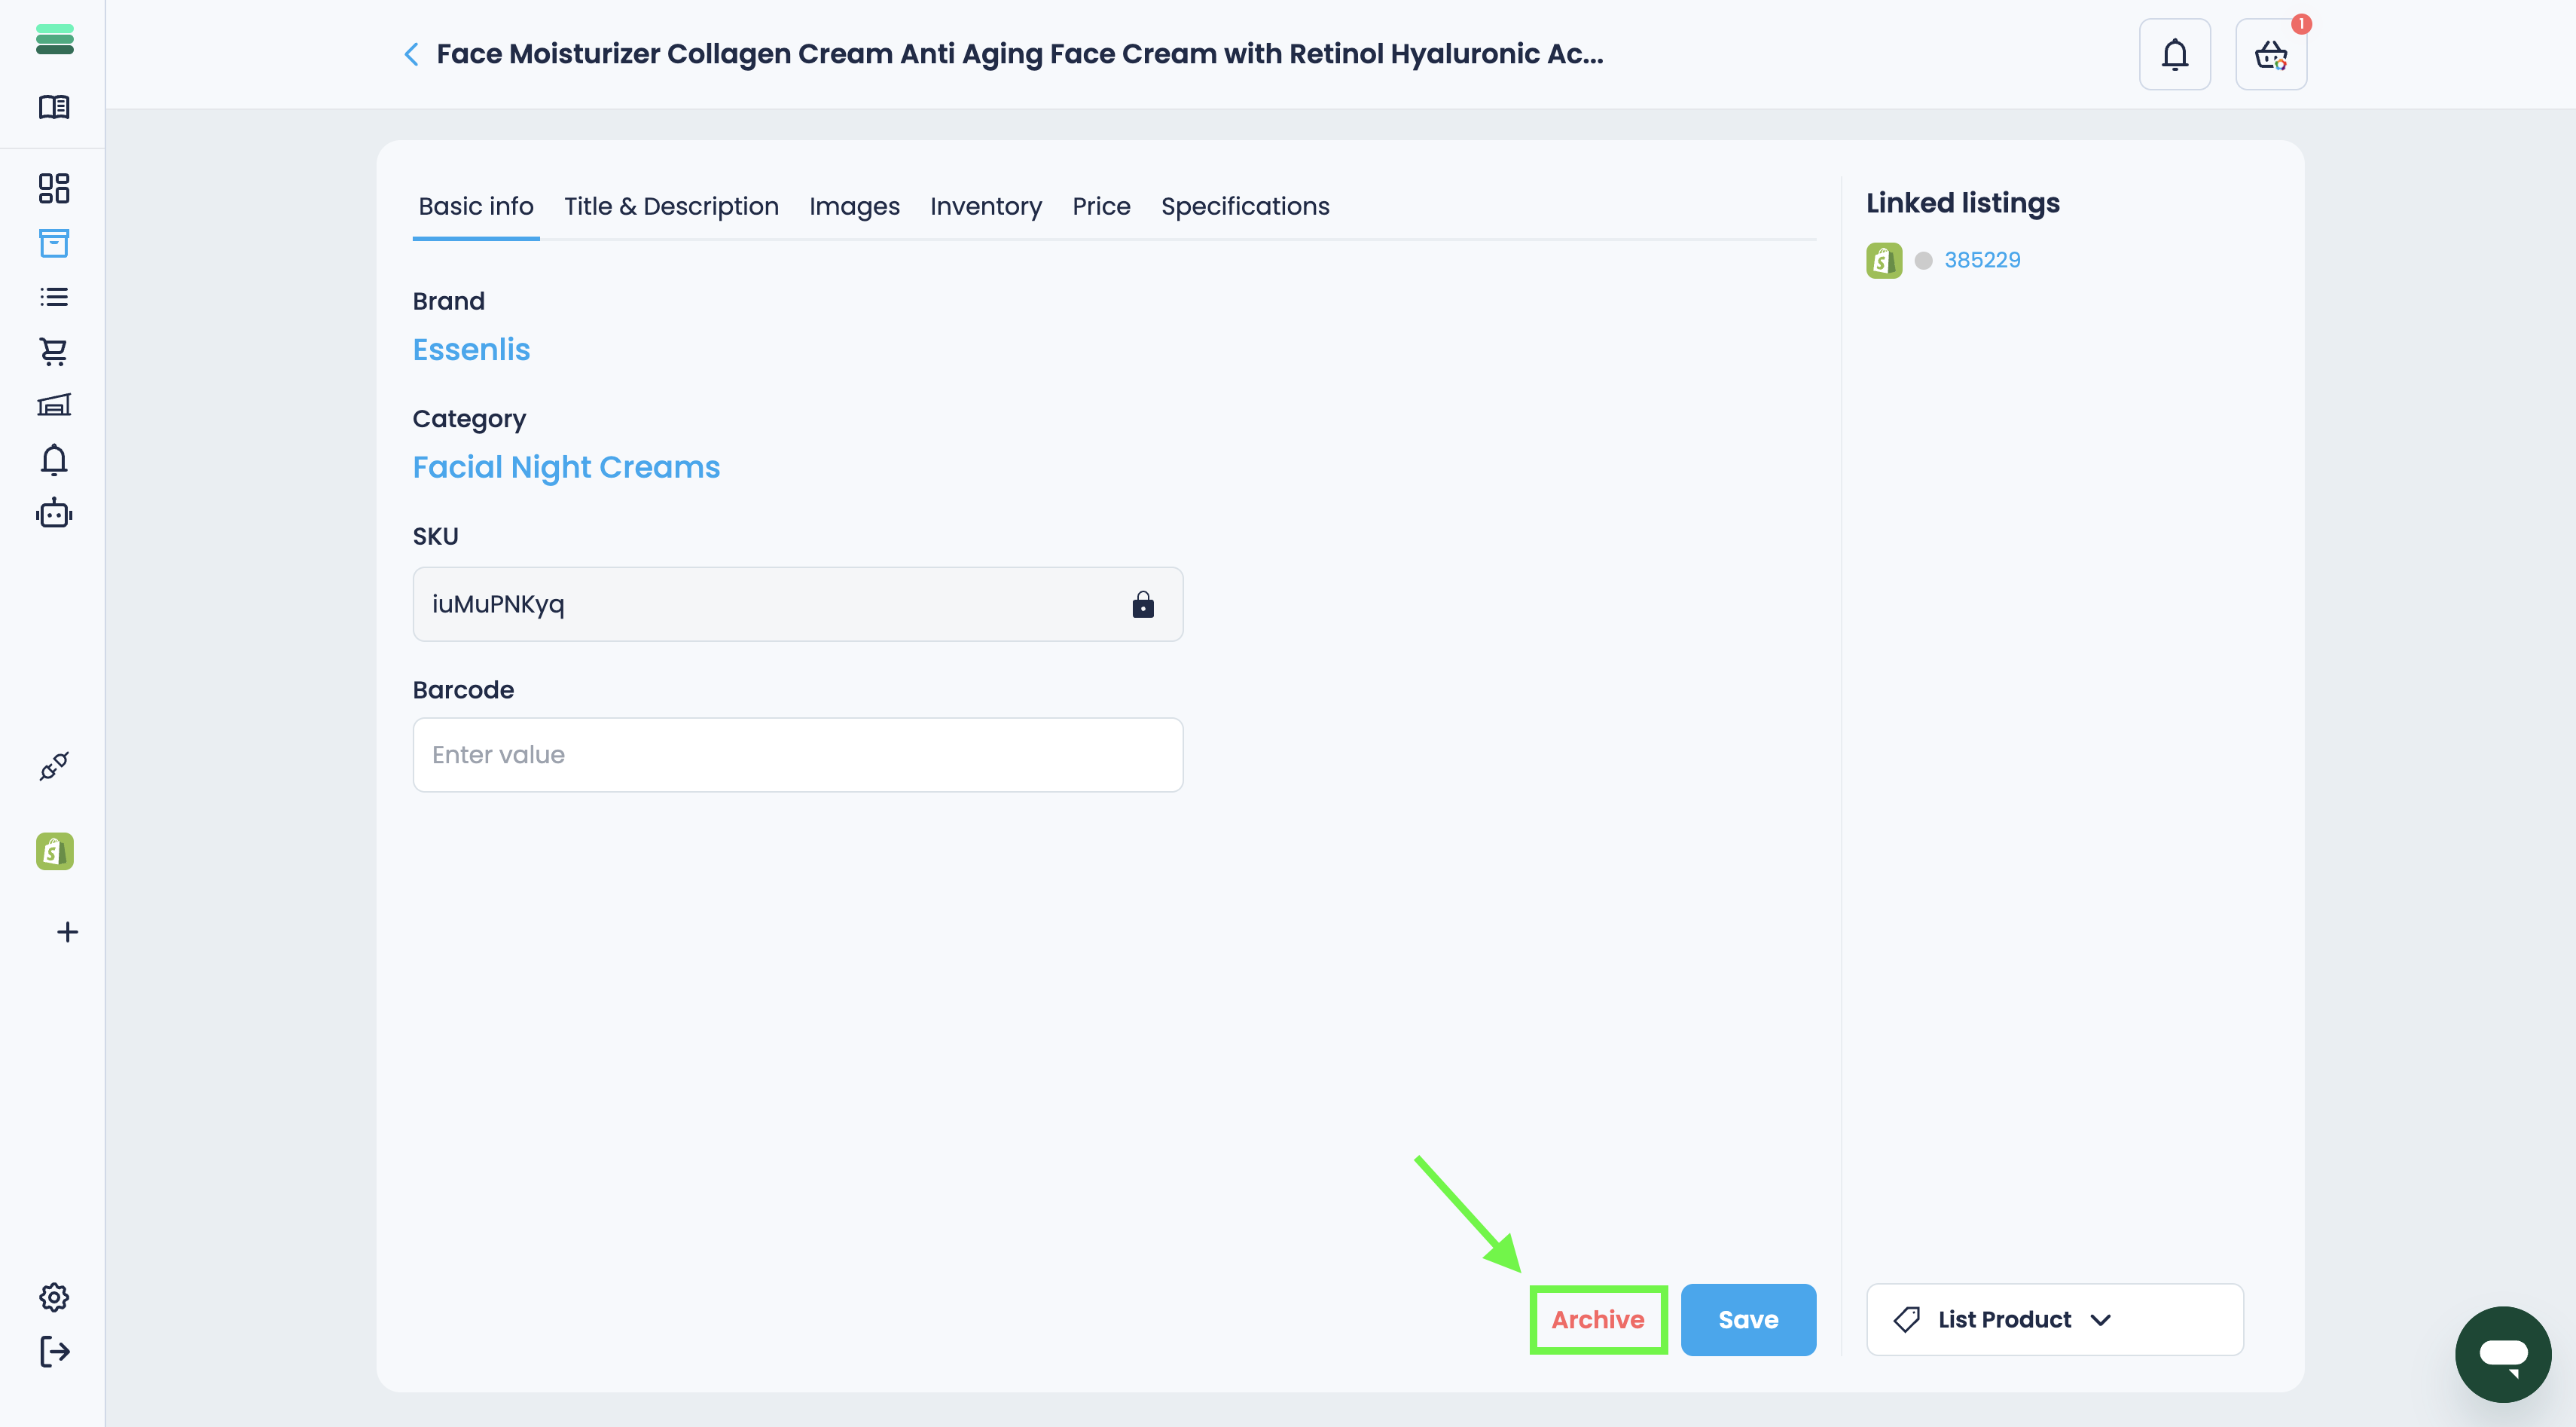Open the warehouse icon in sidebar
The image size is (2576, 1427).
tap(54, 405)
